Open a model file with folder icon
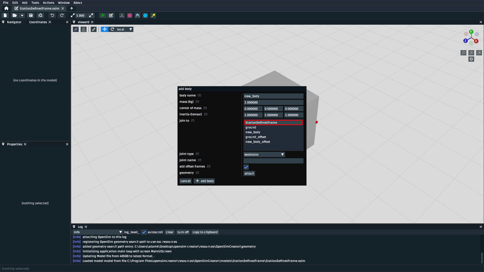Image resolution: width=484 pixels, height=272 pixels. (15, 15)
